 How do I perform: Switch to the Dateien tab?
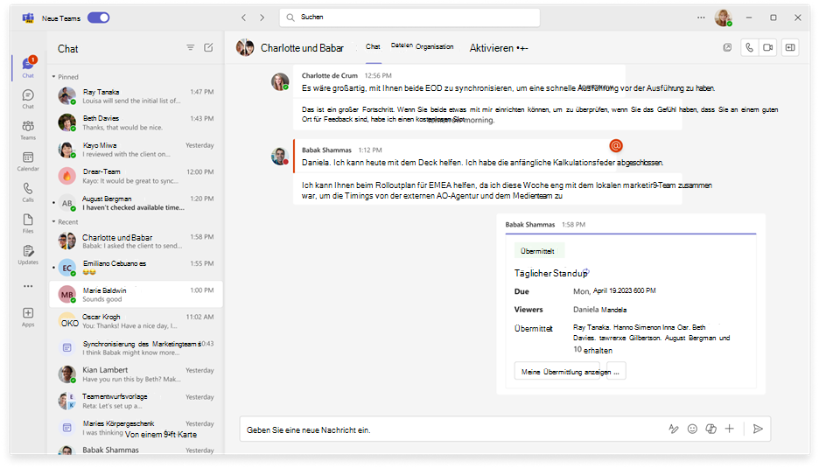click(402, 45)
